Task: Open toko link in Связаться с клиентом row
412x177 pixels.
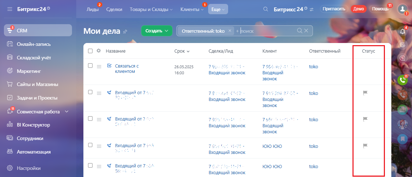Action: point(314,66)
